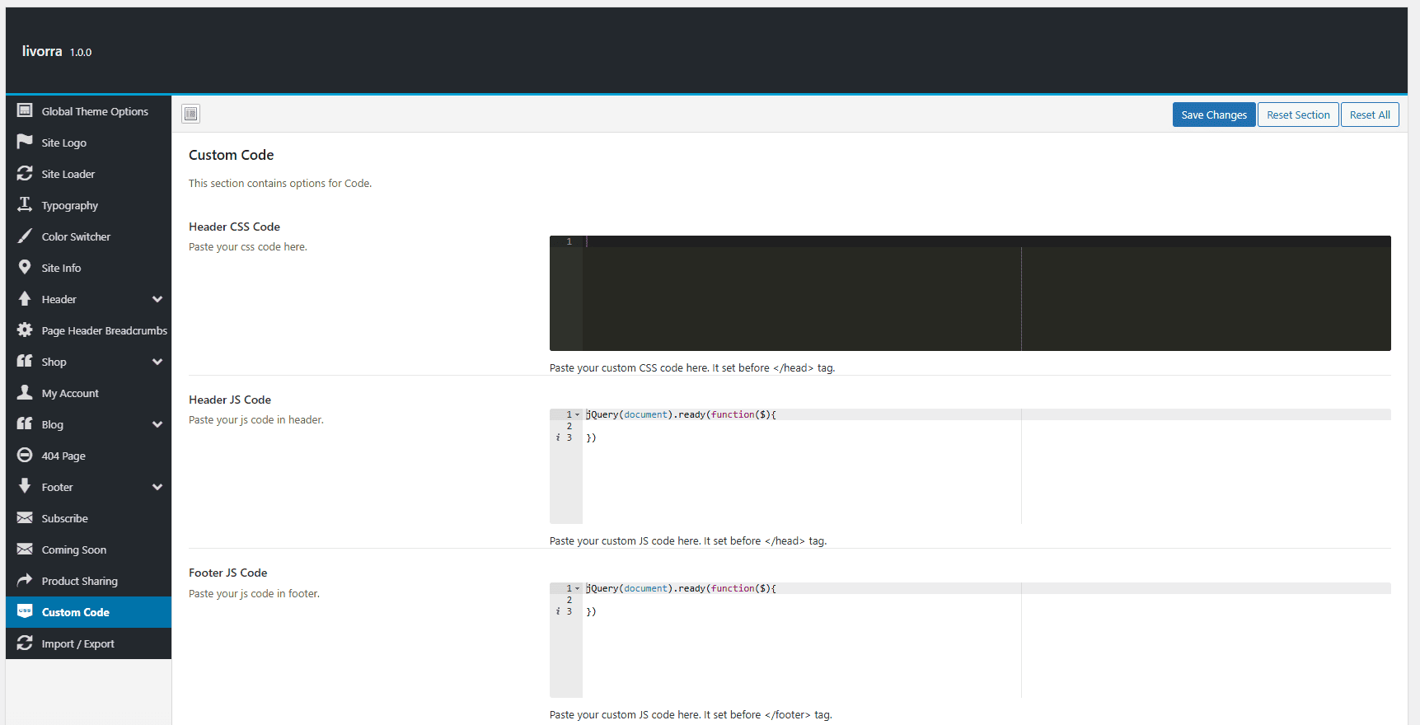Click the Footer down-arrow icon
1420x725 pixels.
(x=25, y=486)
